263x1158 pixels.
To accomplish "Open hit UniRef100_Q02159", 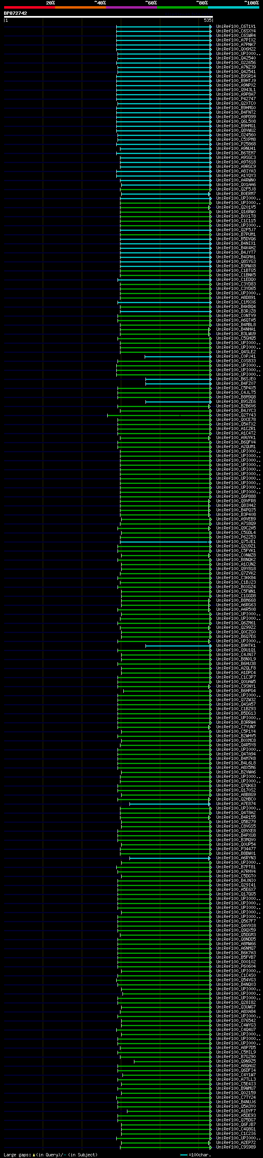I will click(235, 1093).
